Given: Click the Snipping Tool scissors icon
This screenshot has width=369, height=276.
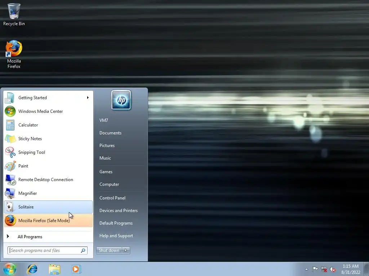Looking at the screenshot, I should click(x=10, y=152).
